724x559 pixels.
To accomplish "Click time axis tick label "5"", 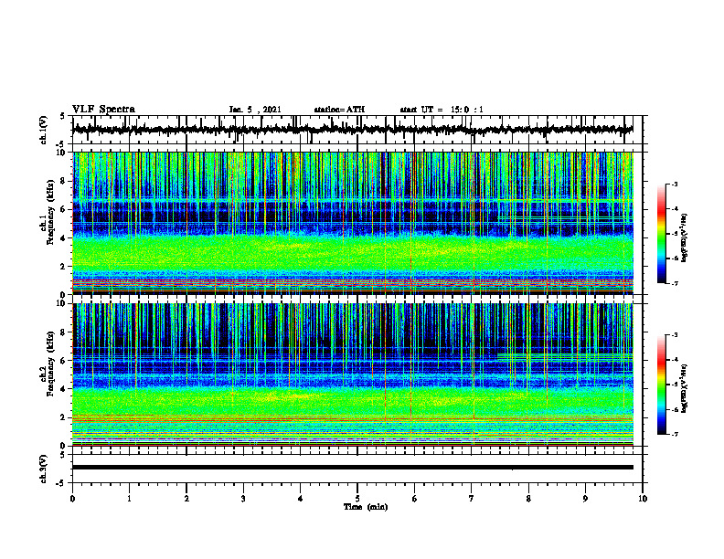I will click(x=357, y=499).
